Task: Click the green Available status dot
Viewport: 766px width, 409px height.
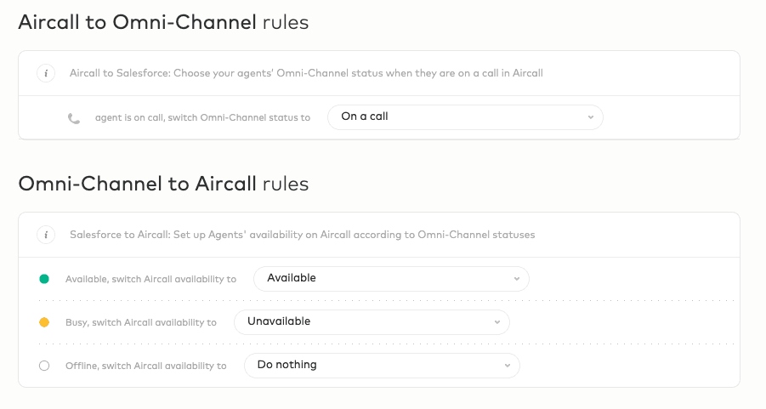Action: tap(44, 279)
